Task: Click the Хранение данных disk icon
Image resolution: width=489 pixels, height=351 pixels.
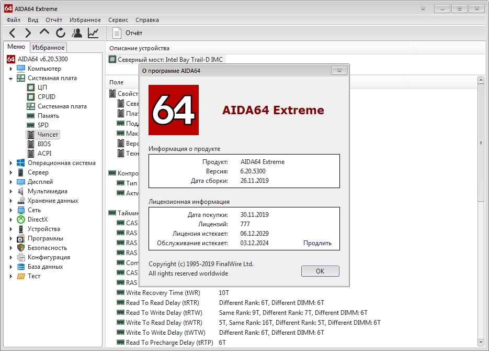Action: pos(20,201)
